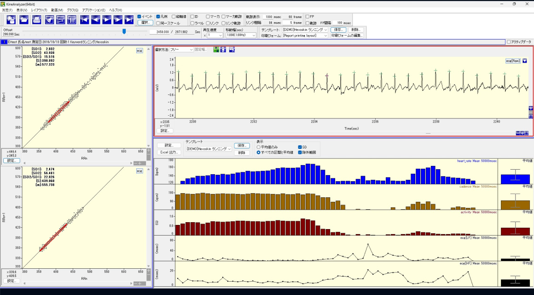Zoom out upper scatter plot horizontal axis
Image resolution: width=534 pixels, height=295 pixels.
tap(136, 163)
